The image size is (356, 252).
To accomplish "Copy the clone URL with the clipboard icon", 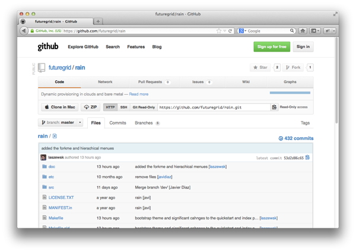I will pos(274,107).
